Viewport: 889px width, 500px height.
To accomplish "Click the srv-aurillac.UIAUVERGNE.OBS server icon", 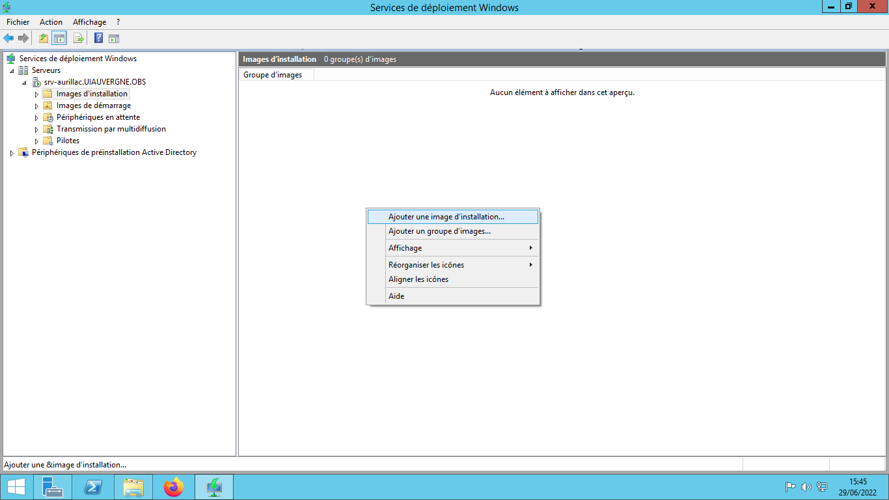I will point(36,82).
